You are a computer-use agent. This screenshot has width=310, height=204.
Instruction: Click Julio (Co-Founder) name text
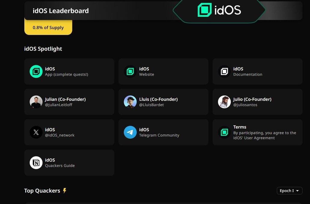[252, 99]
